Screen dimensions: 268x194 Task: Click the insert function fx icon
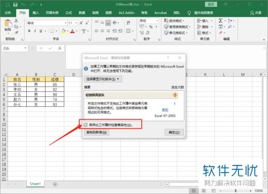(x=59, y=48)
